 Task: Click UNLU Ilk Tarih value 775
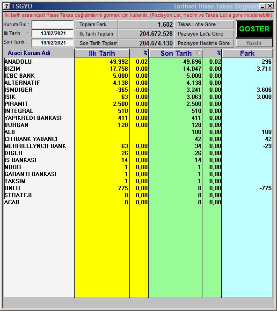pos(123,188)
